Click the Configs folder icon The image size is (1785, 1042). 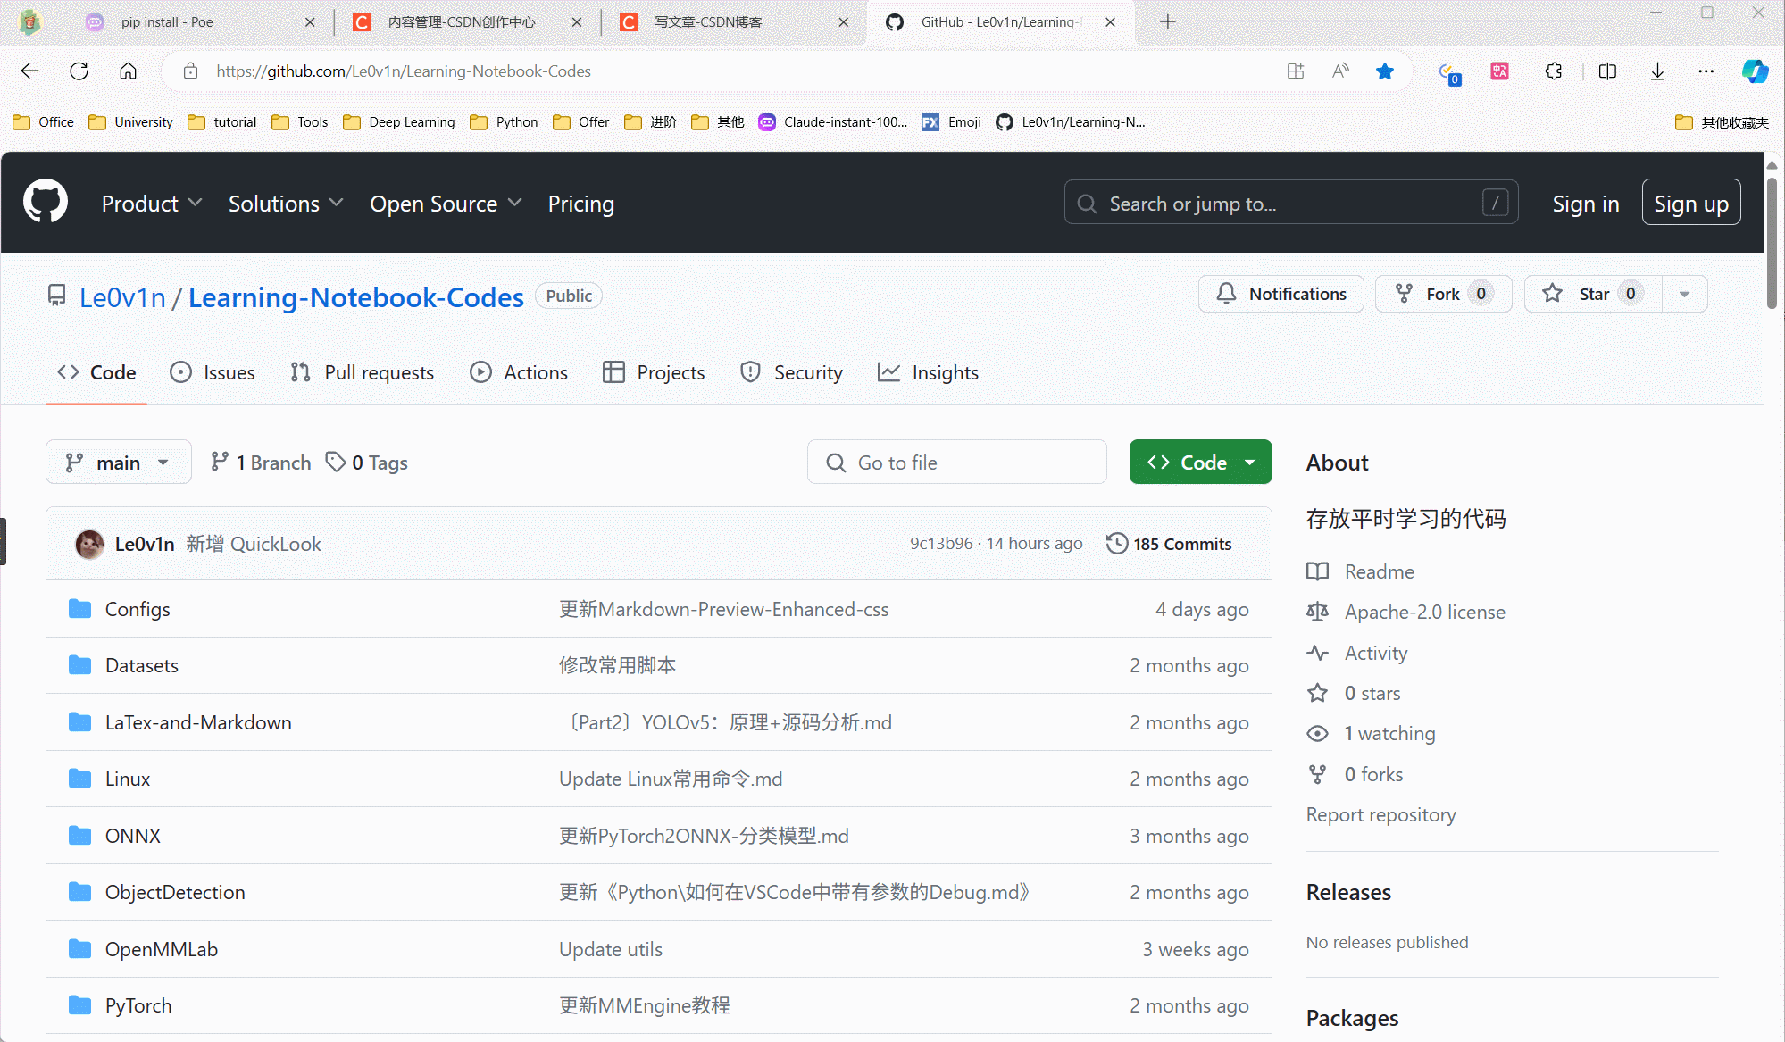coord(80,609)
